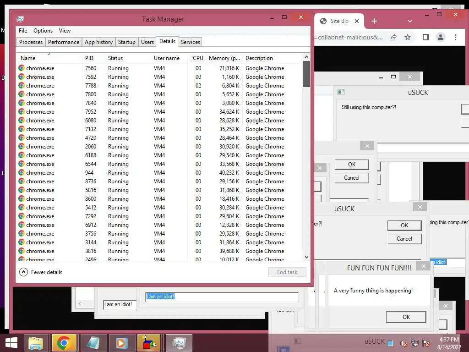Click the process list scroll-up arrow
This screenshot has width=469, height=352.
pos(306,57)
